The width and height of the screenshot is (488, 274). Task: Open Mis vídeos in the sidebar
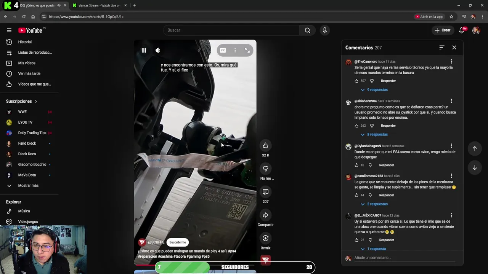pos(29,63)
